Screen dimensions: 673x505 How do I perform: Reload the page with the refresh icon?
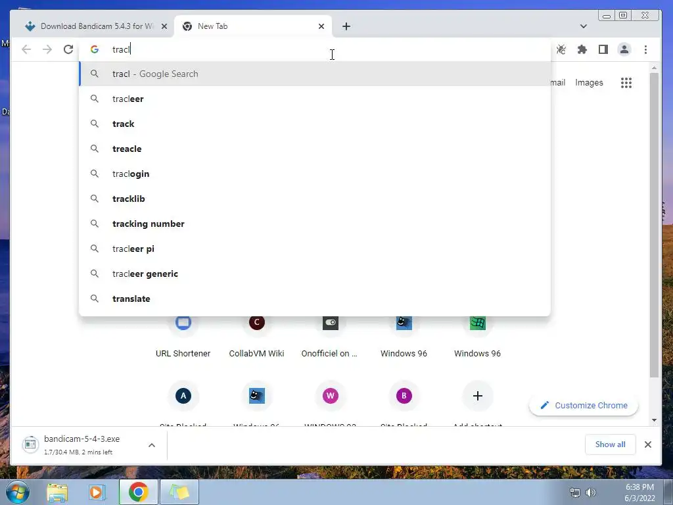[x=68, y=49]
